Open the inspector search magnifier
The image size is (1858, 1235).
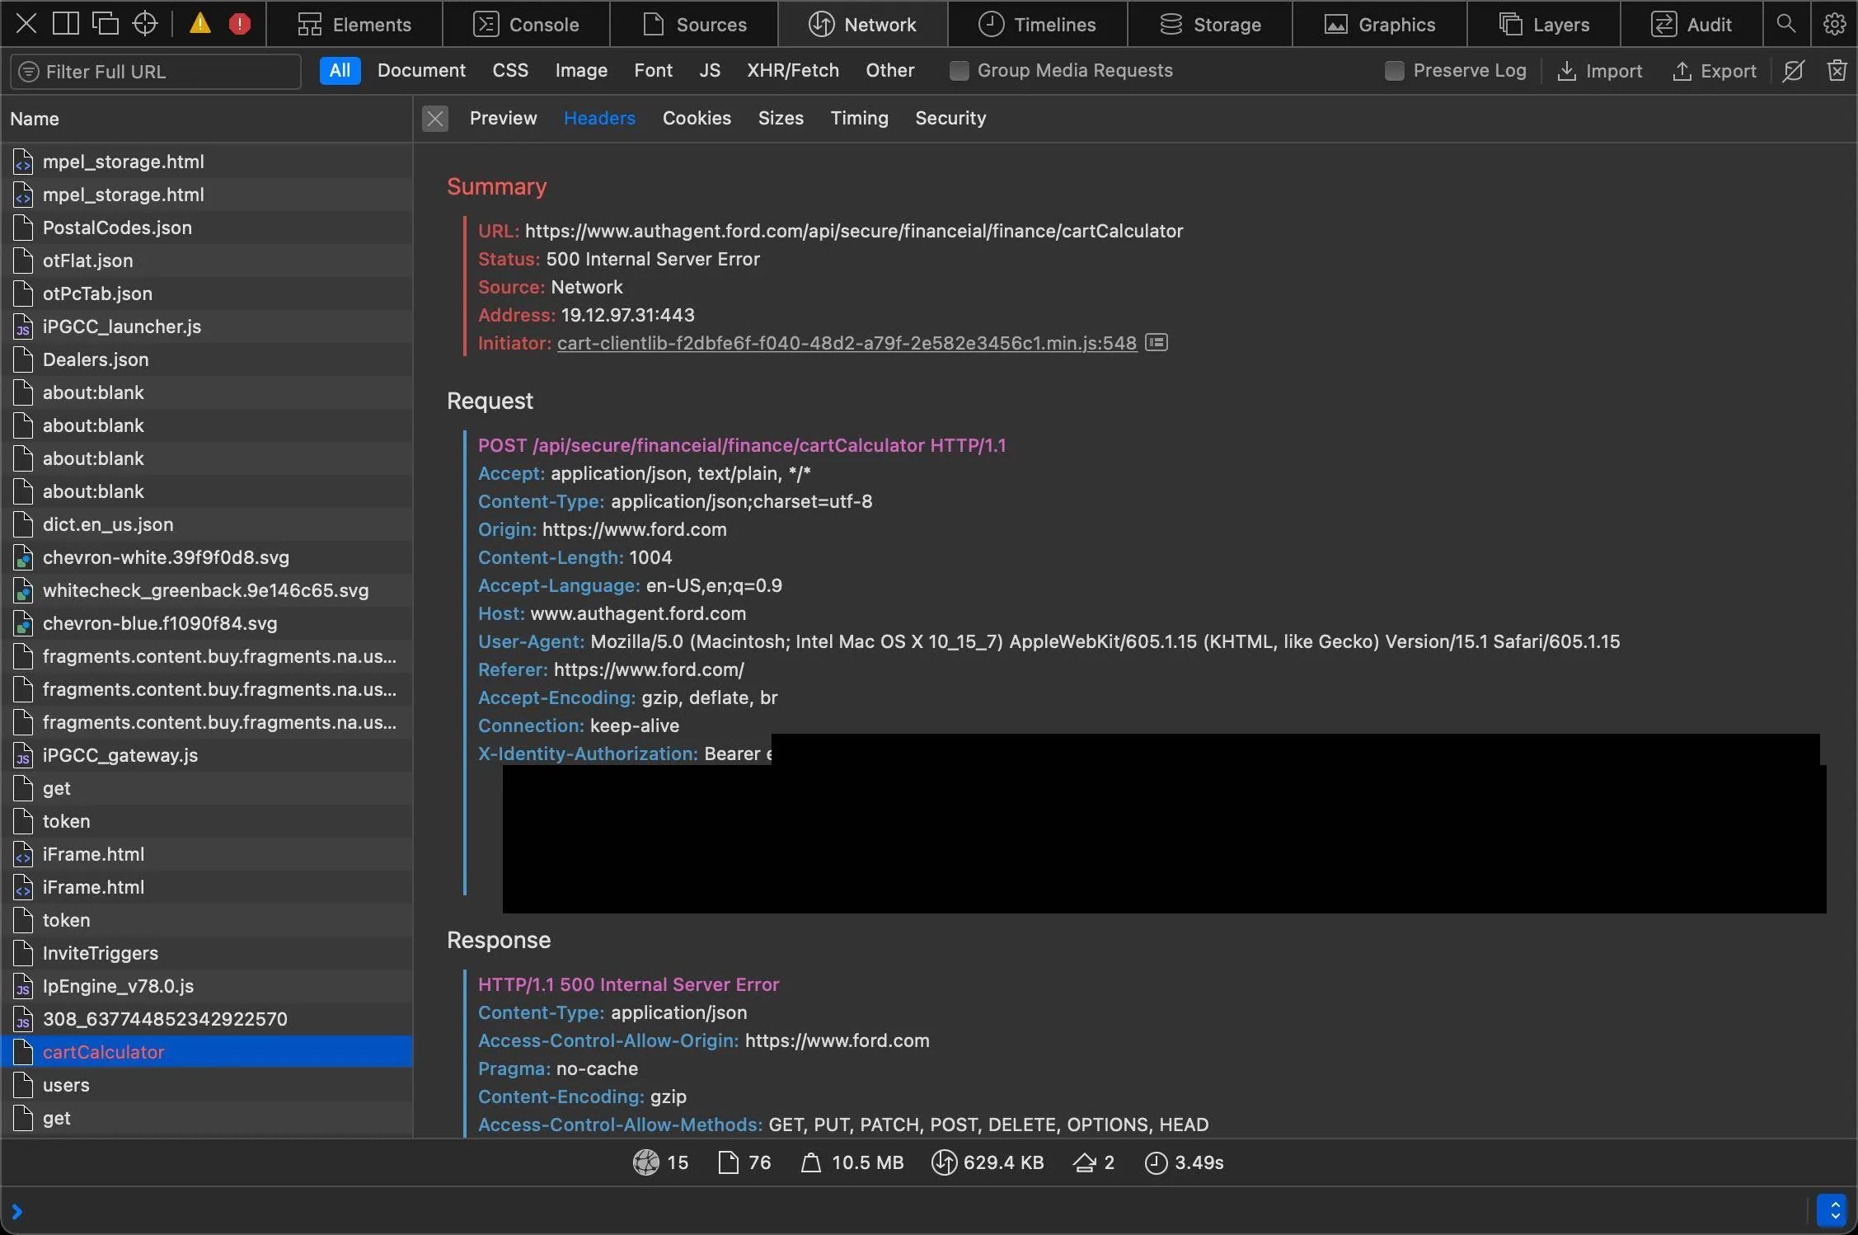point(1786,24)
